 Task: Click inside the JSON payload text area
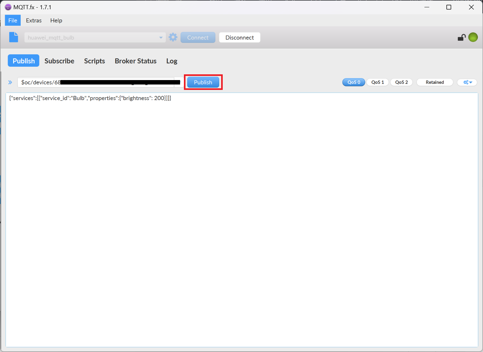[242, 220]
